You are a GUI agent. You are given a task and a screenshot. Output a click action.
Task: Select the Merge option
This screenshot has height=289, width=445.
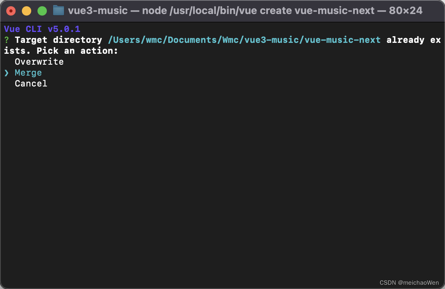(28, 72)
